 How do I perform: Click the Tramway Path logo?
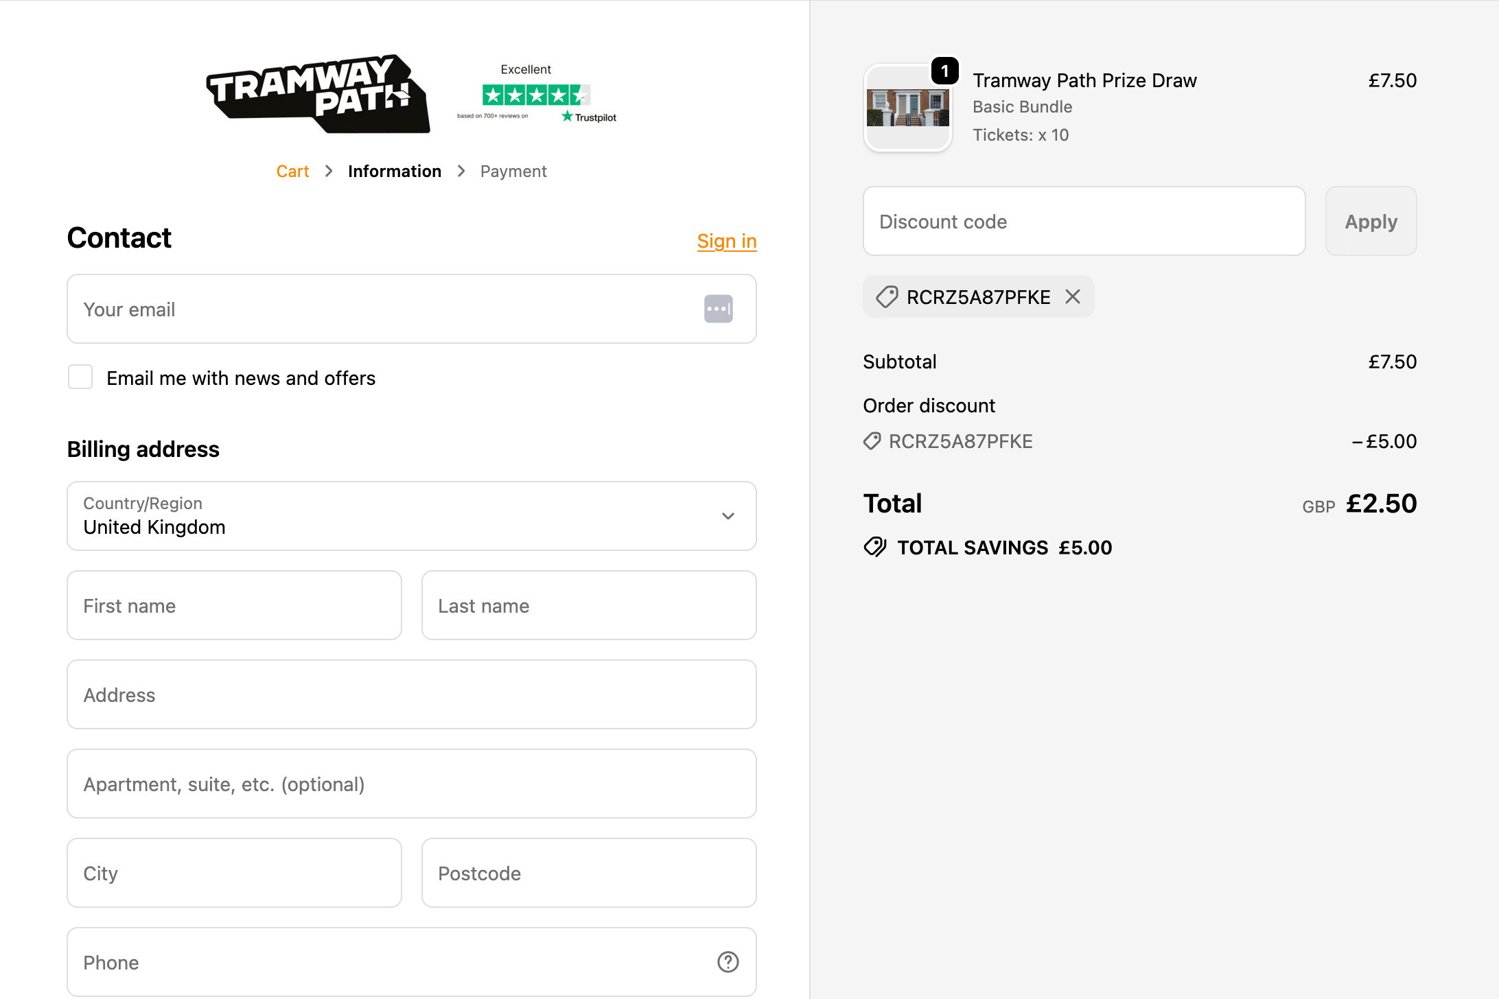pyautogui.click(x=317, y=93)
